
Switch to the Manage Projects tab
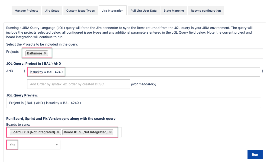pos(26,11)
